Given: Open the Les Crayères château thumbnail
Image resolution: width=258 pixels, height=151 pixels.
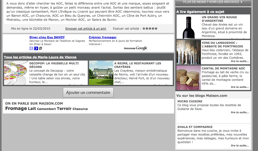Looking at the screenshot, I should [x=101, y=73].
